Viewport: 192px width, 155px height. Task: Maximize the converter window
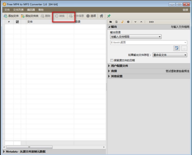tap(179, 4)
